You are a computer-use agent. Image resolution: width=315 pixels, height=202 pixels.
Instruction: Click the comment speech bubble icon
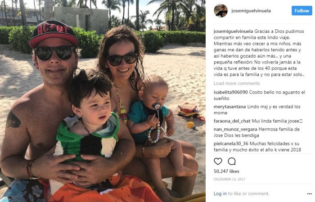pyautogui.click(x=232, y=161)
